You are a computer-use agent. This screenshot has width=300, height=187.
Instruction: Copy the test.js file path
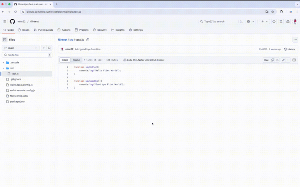click(x=88, y=40)
